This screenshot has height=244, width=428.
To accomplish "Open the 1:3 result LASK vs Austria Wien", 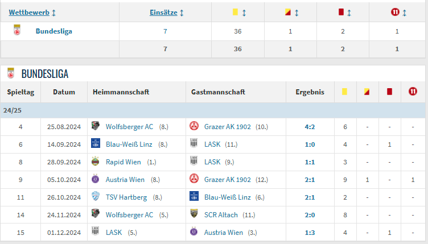I will (310, 233).
